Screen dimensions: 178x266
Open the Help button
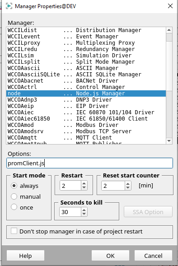tap(25, 256)
